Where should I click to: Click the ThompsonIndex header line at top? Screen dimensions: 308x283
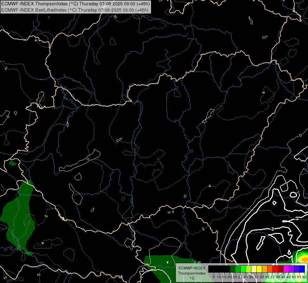[x=76, y=4]
